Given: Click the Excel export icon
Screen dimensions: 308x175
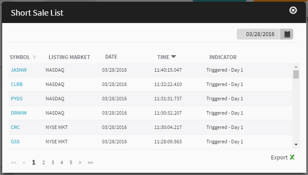Looking at the screenshot, I should point(292,157).
